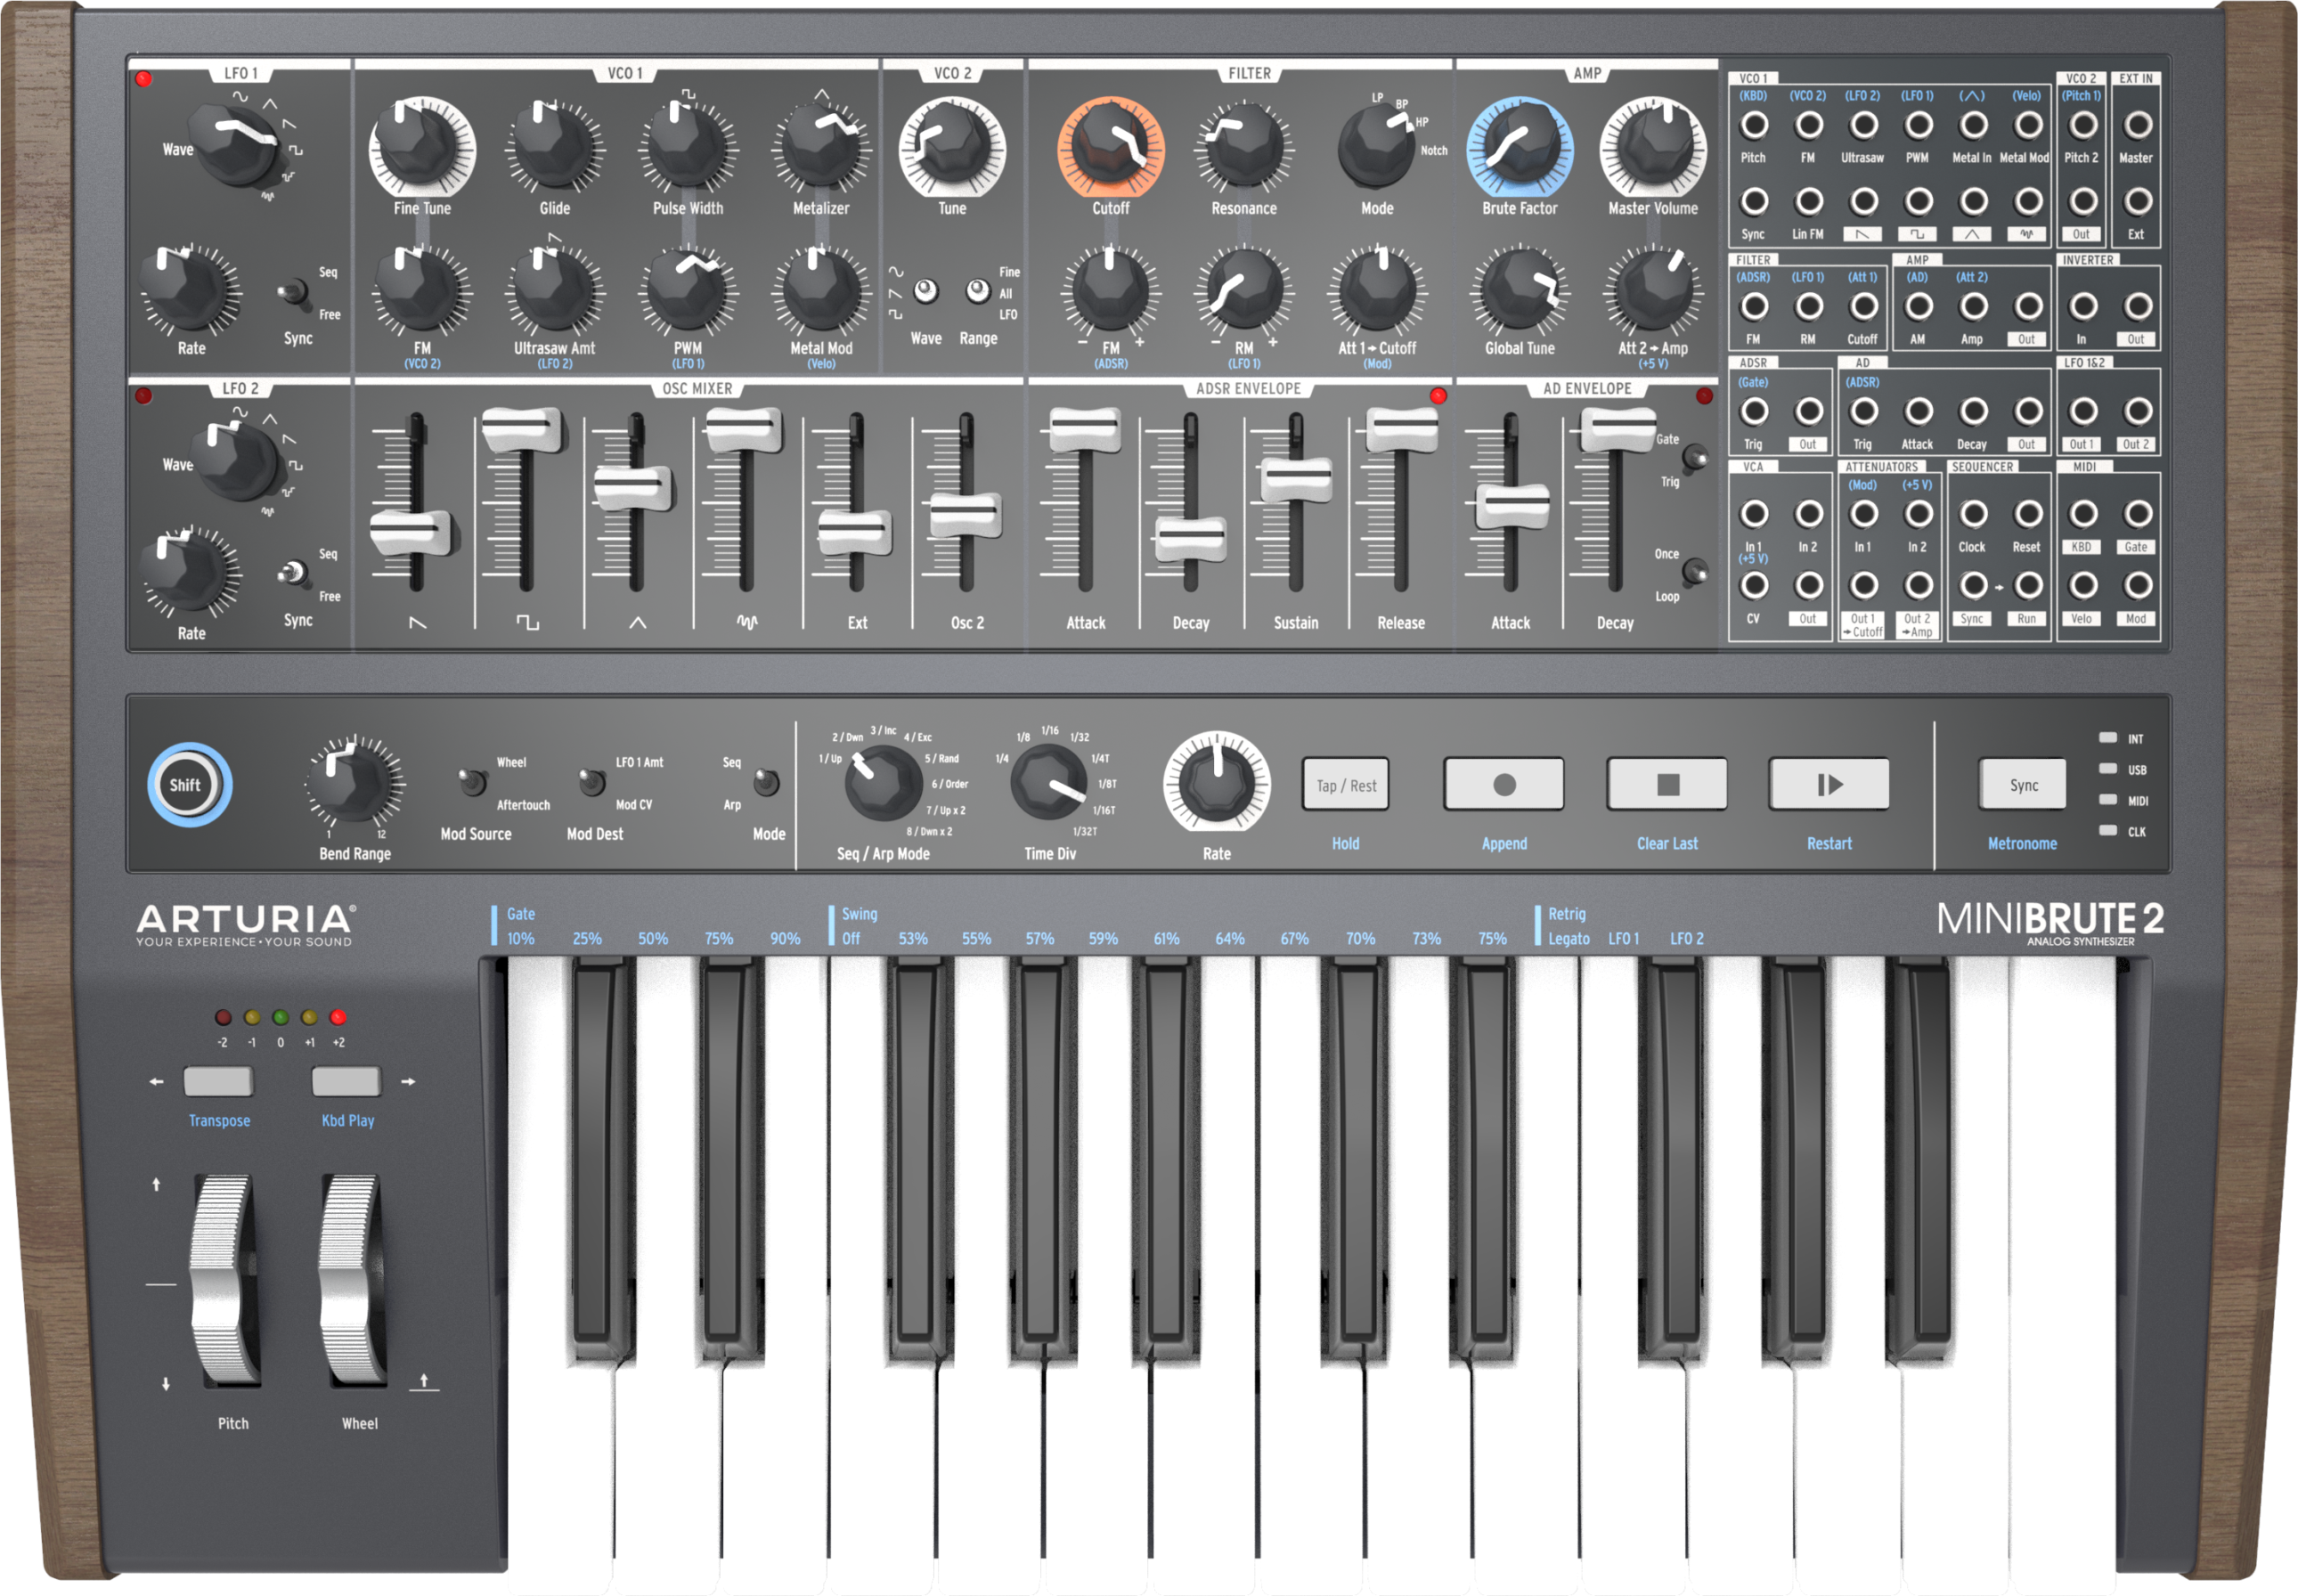This screenshot has width=2298, height=1596.
Task: Click the blue Brute Factor knob
Action: pyautogui.click(x=1519, y=148)
